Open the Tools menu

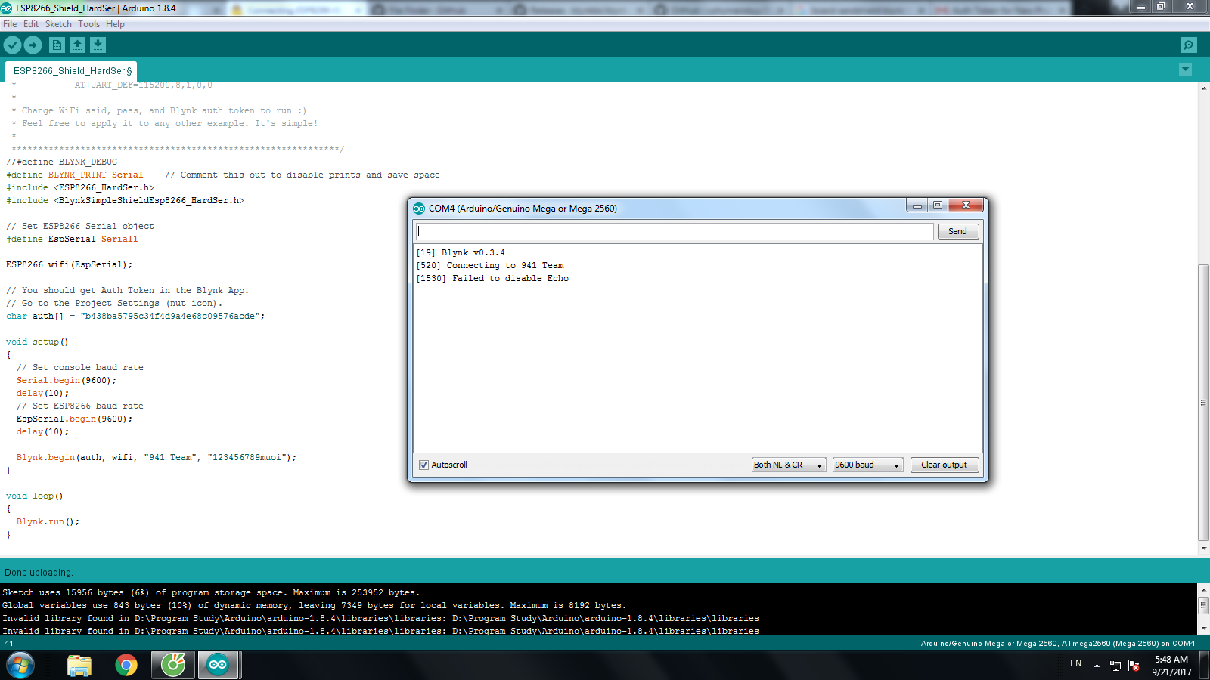(x=88, y=23)
